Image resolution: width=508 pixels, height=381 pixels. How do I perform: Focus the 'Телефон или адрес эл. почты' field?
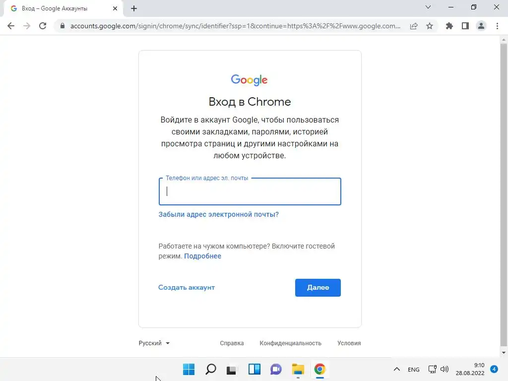pyautogui.click(x=250, y=191)
